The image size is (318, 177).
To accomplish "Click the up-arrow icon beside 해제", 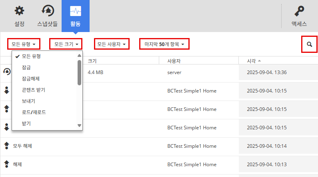I will click(6, 164).
